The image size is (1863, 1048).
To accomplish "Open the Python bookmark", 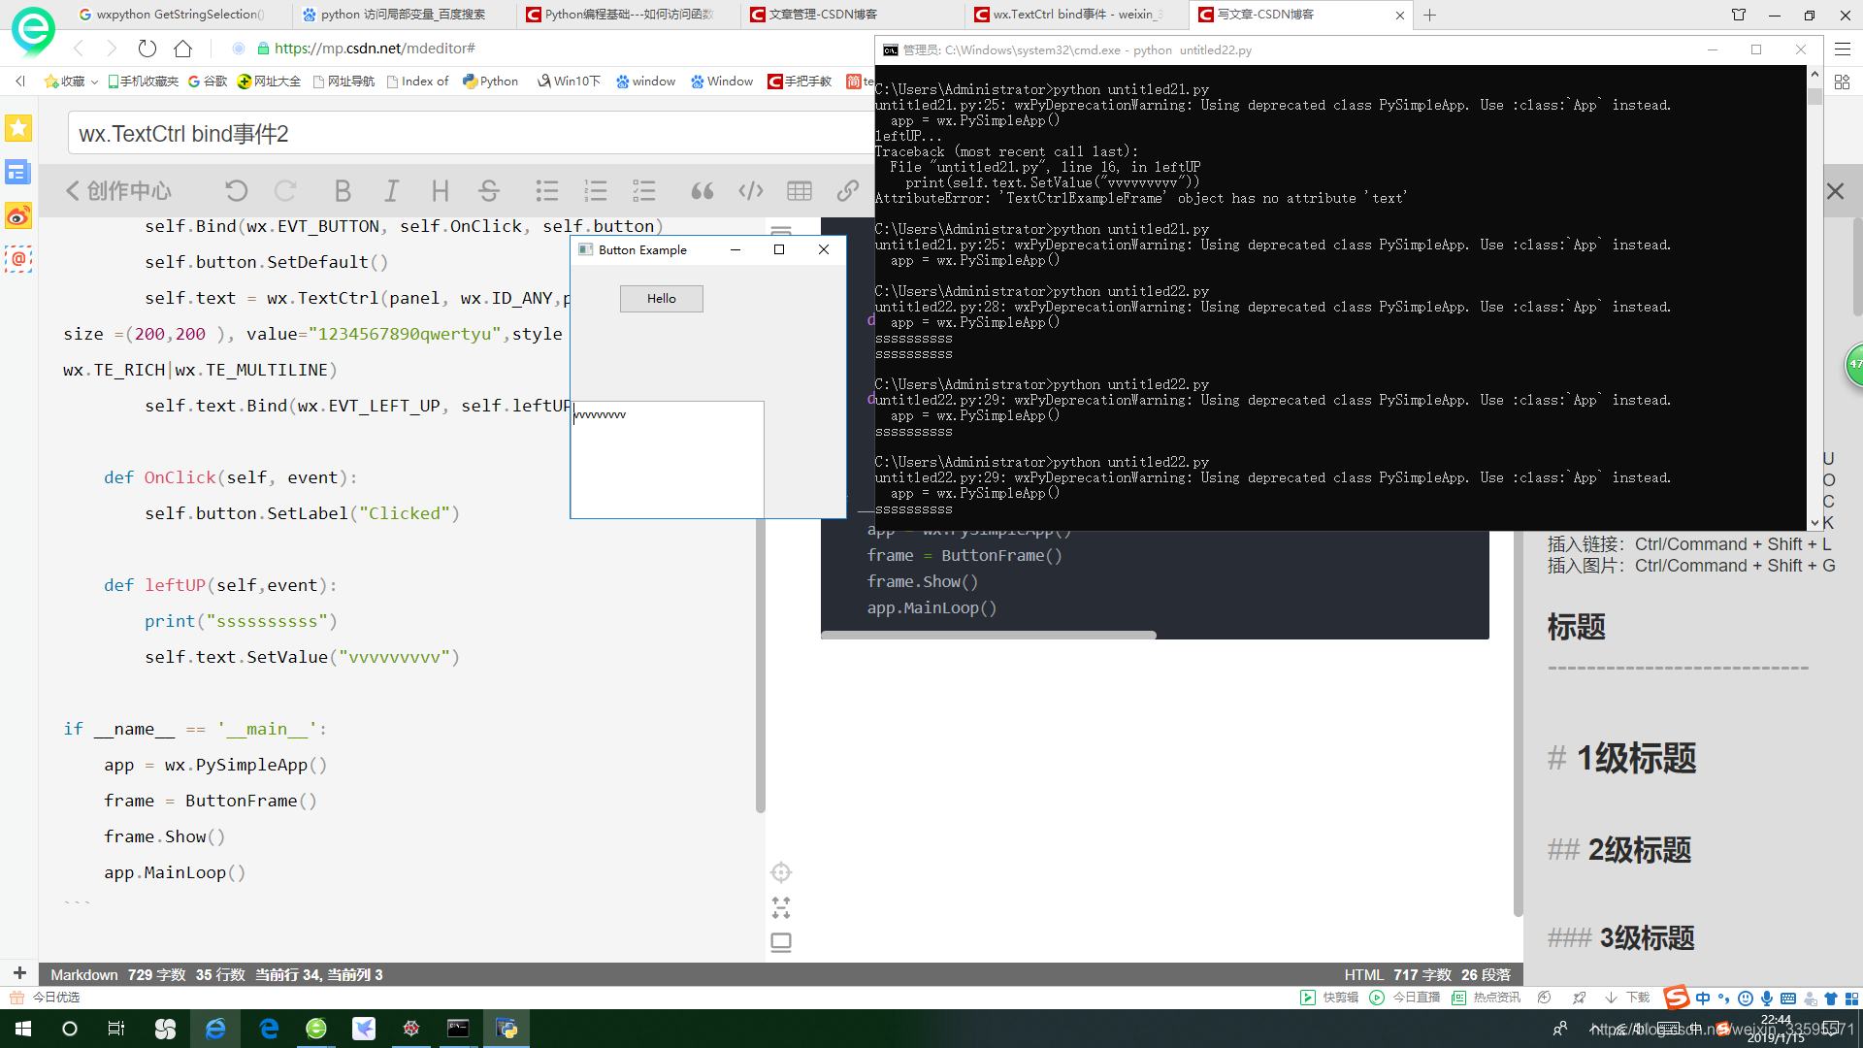I will (x=491, y=82).
